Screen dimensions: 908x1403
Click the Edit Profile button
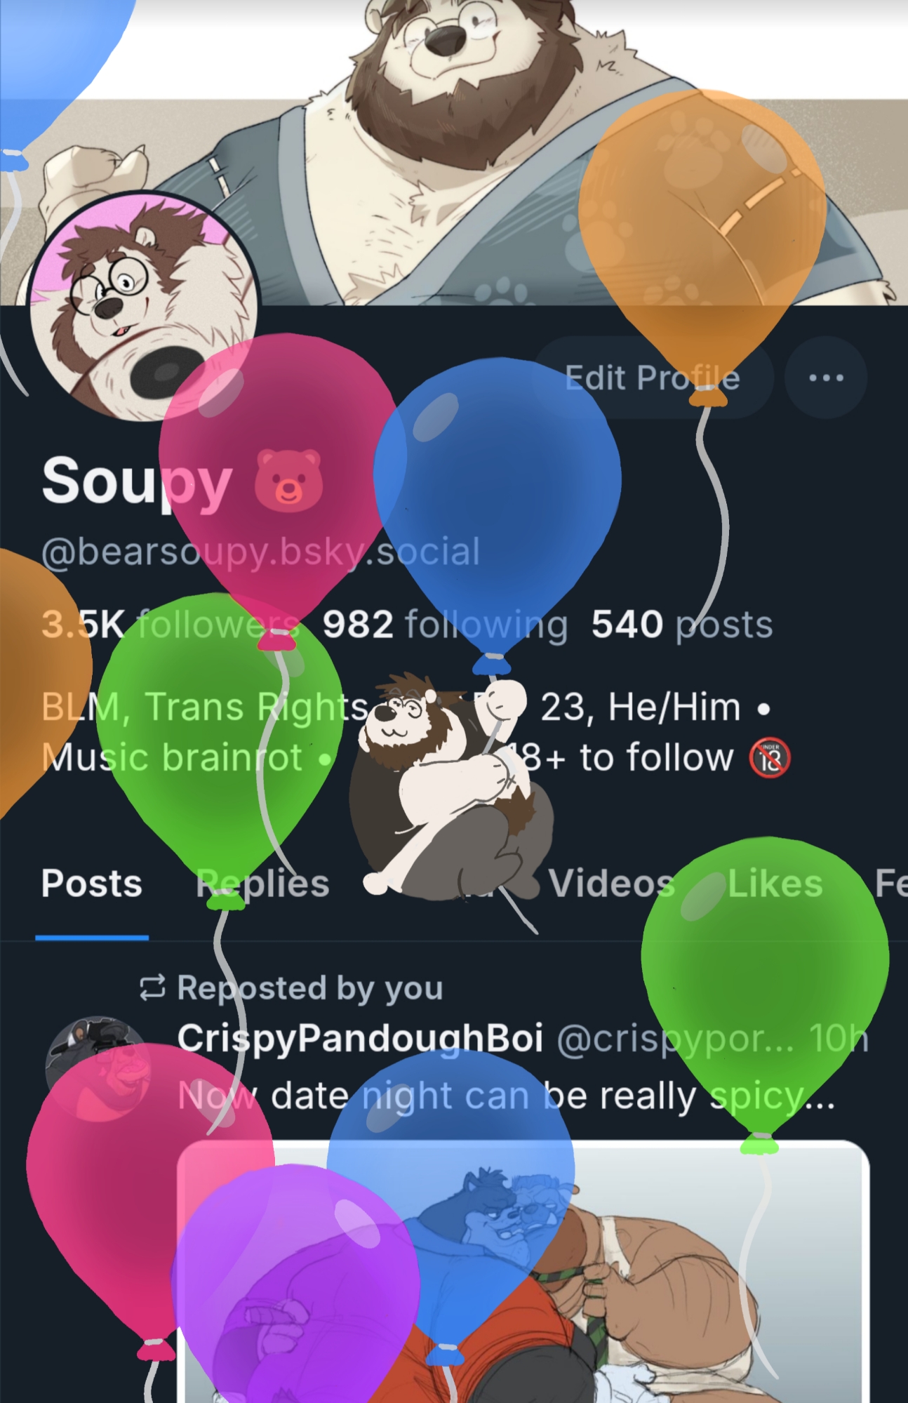653,378
